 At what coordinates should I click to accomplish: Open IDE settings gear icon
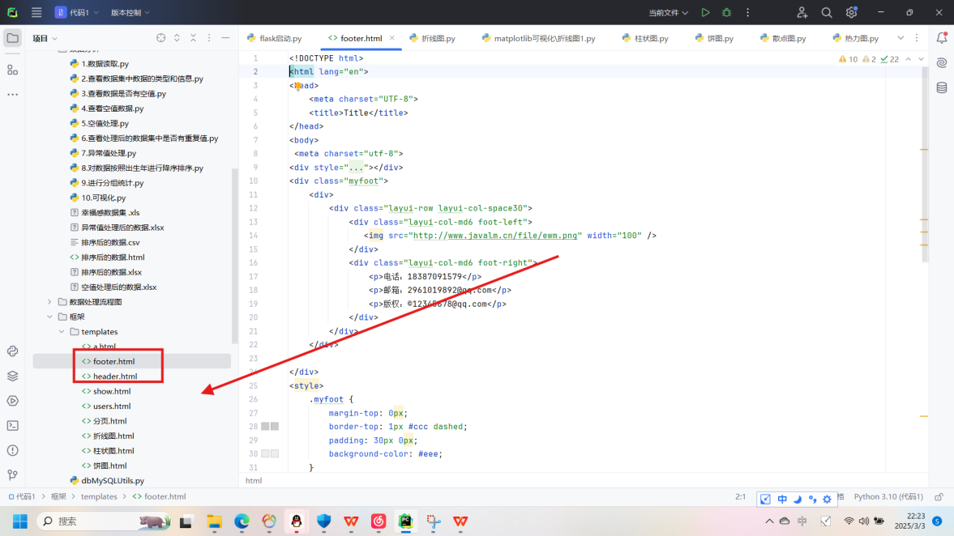point(851,12)
